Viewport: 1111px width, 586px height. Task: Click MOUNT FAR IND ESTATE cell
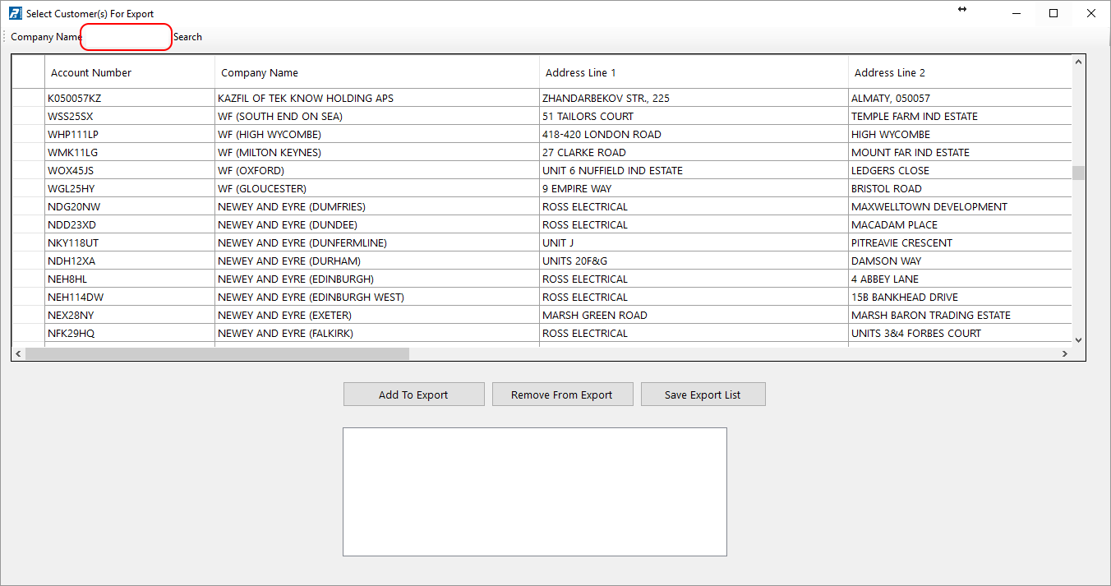(960, 152)
